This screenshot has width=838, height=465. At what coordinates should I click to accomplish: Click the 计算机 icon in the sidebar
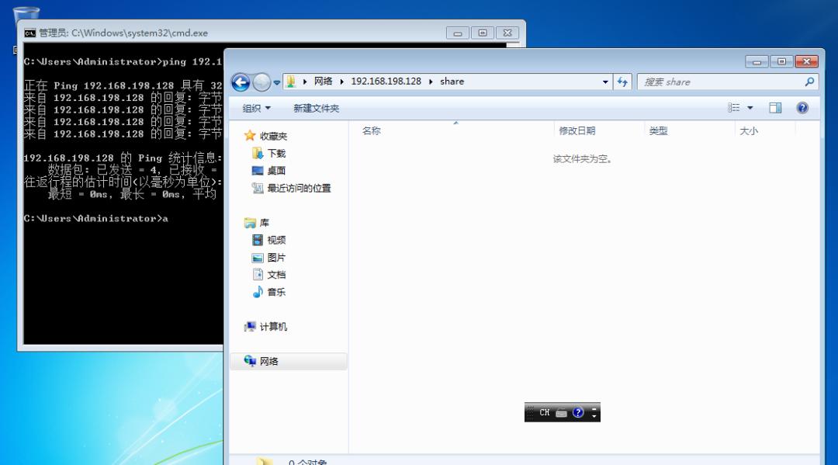(x=250, y=327)
